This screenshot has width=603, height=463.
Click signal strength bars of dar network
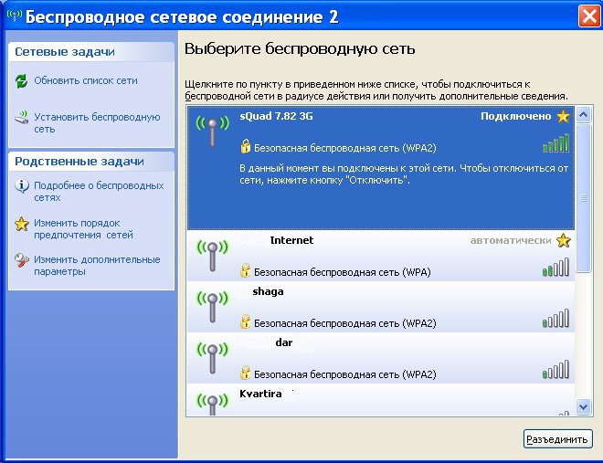click(x=555, y=370)
